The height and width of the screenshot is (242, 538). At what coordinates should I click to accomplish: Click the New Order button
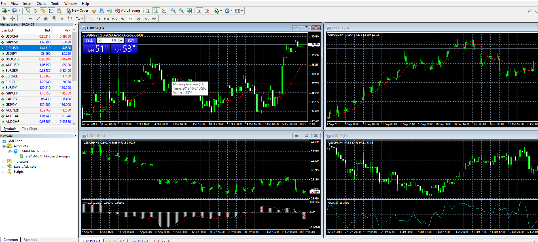[77, 11]
